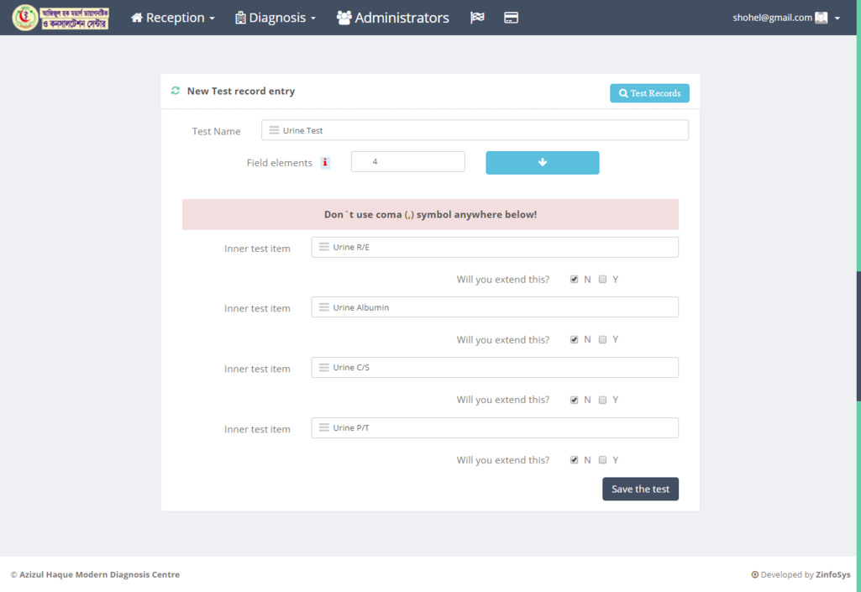Uncheck N for Urine Albumin extension
The width and height of the screenshot is (861, 592).
click(x=575, y=340)
